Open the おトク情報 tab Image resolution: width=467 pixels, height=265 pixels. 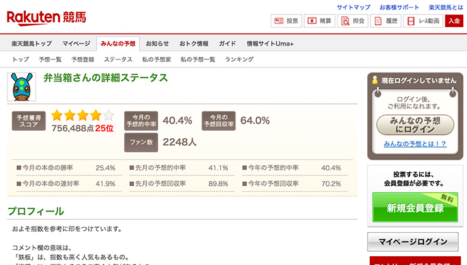[194, 44]
